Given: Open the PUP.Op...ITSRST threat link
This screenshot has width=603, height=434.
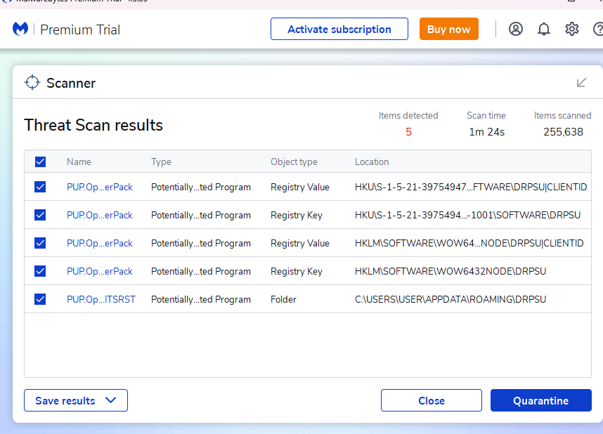Looking at the screenshot, I should pyautogui.click(x=101, y=299).
